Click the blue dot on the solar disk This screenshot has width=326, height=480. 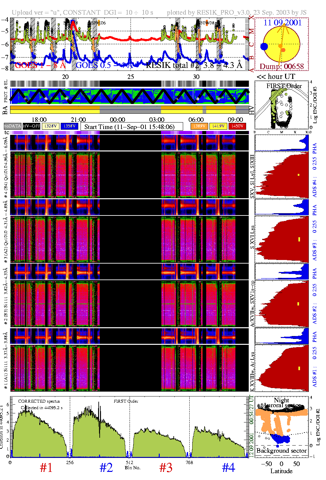tap(264, 46)
